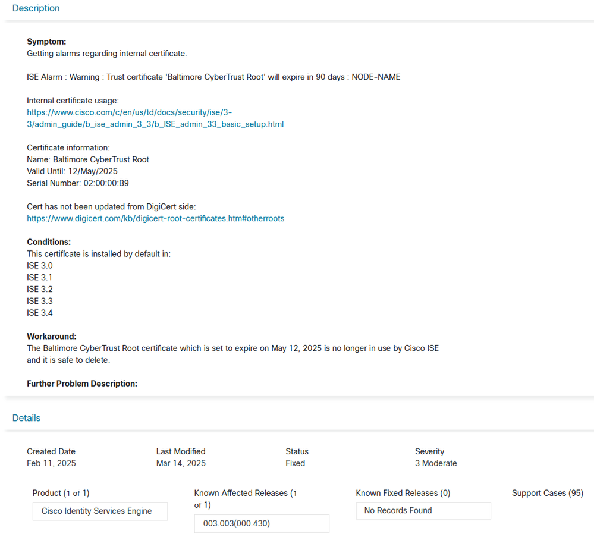
Task: Click the No Records Found box
Action: pos(423,510)
